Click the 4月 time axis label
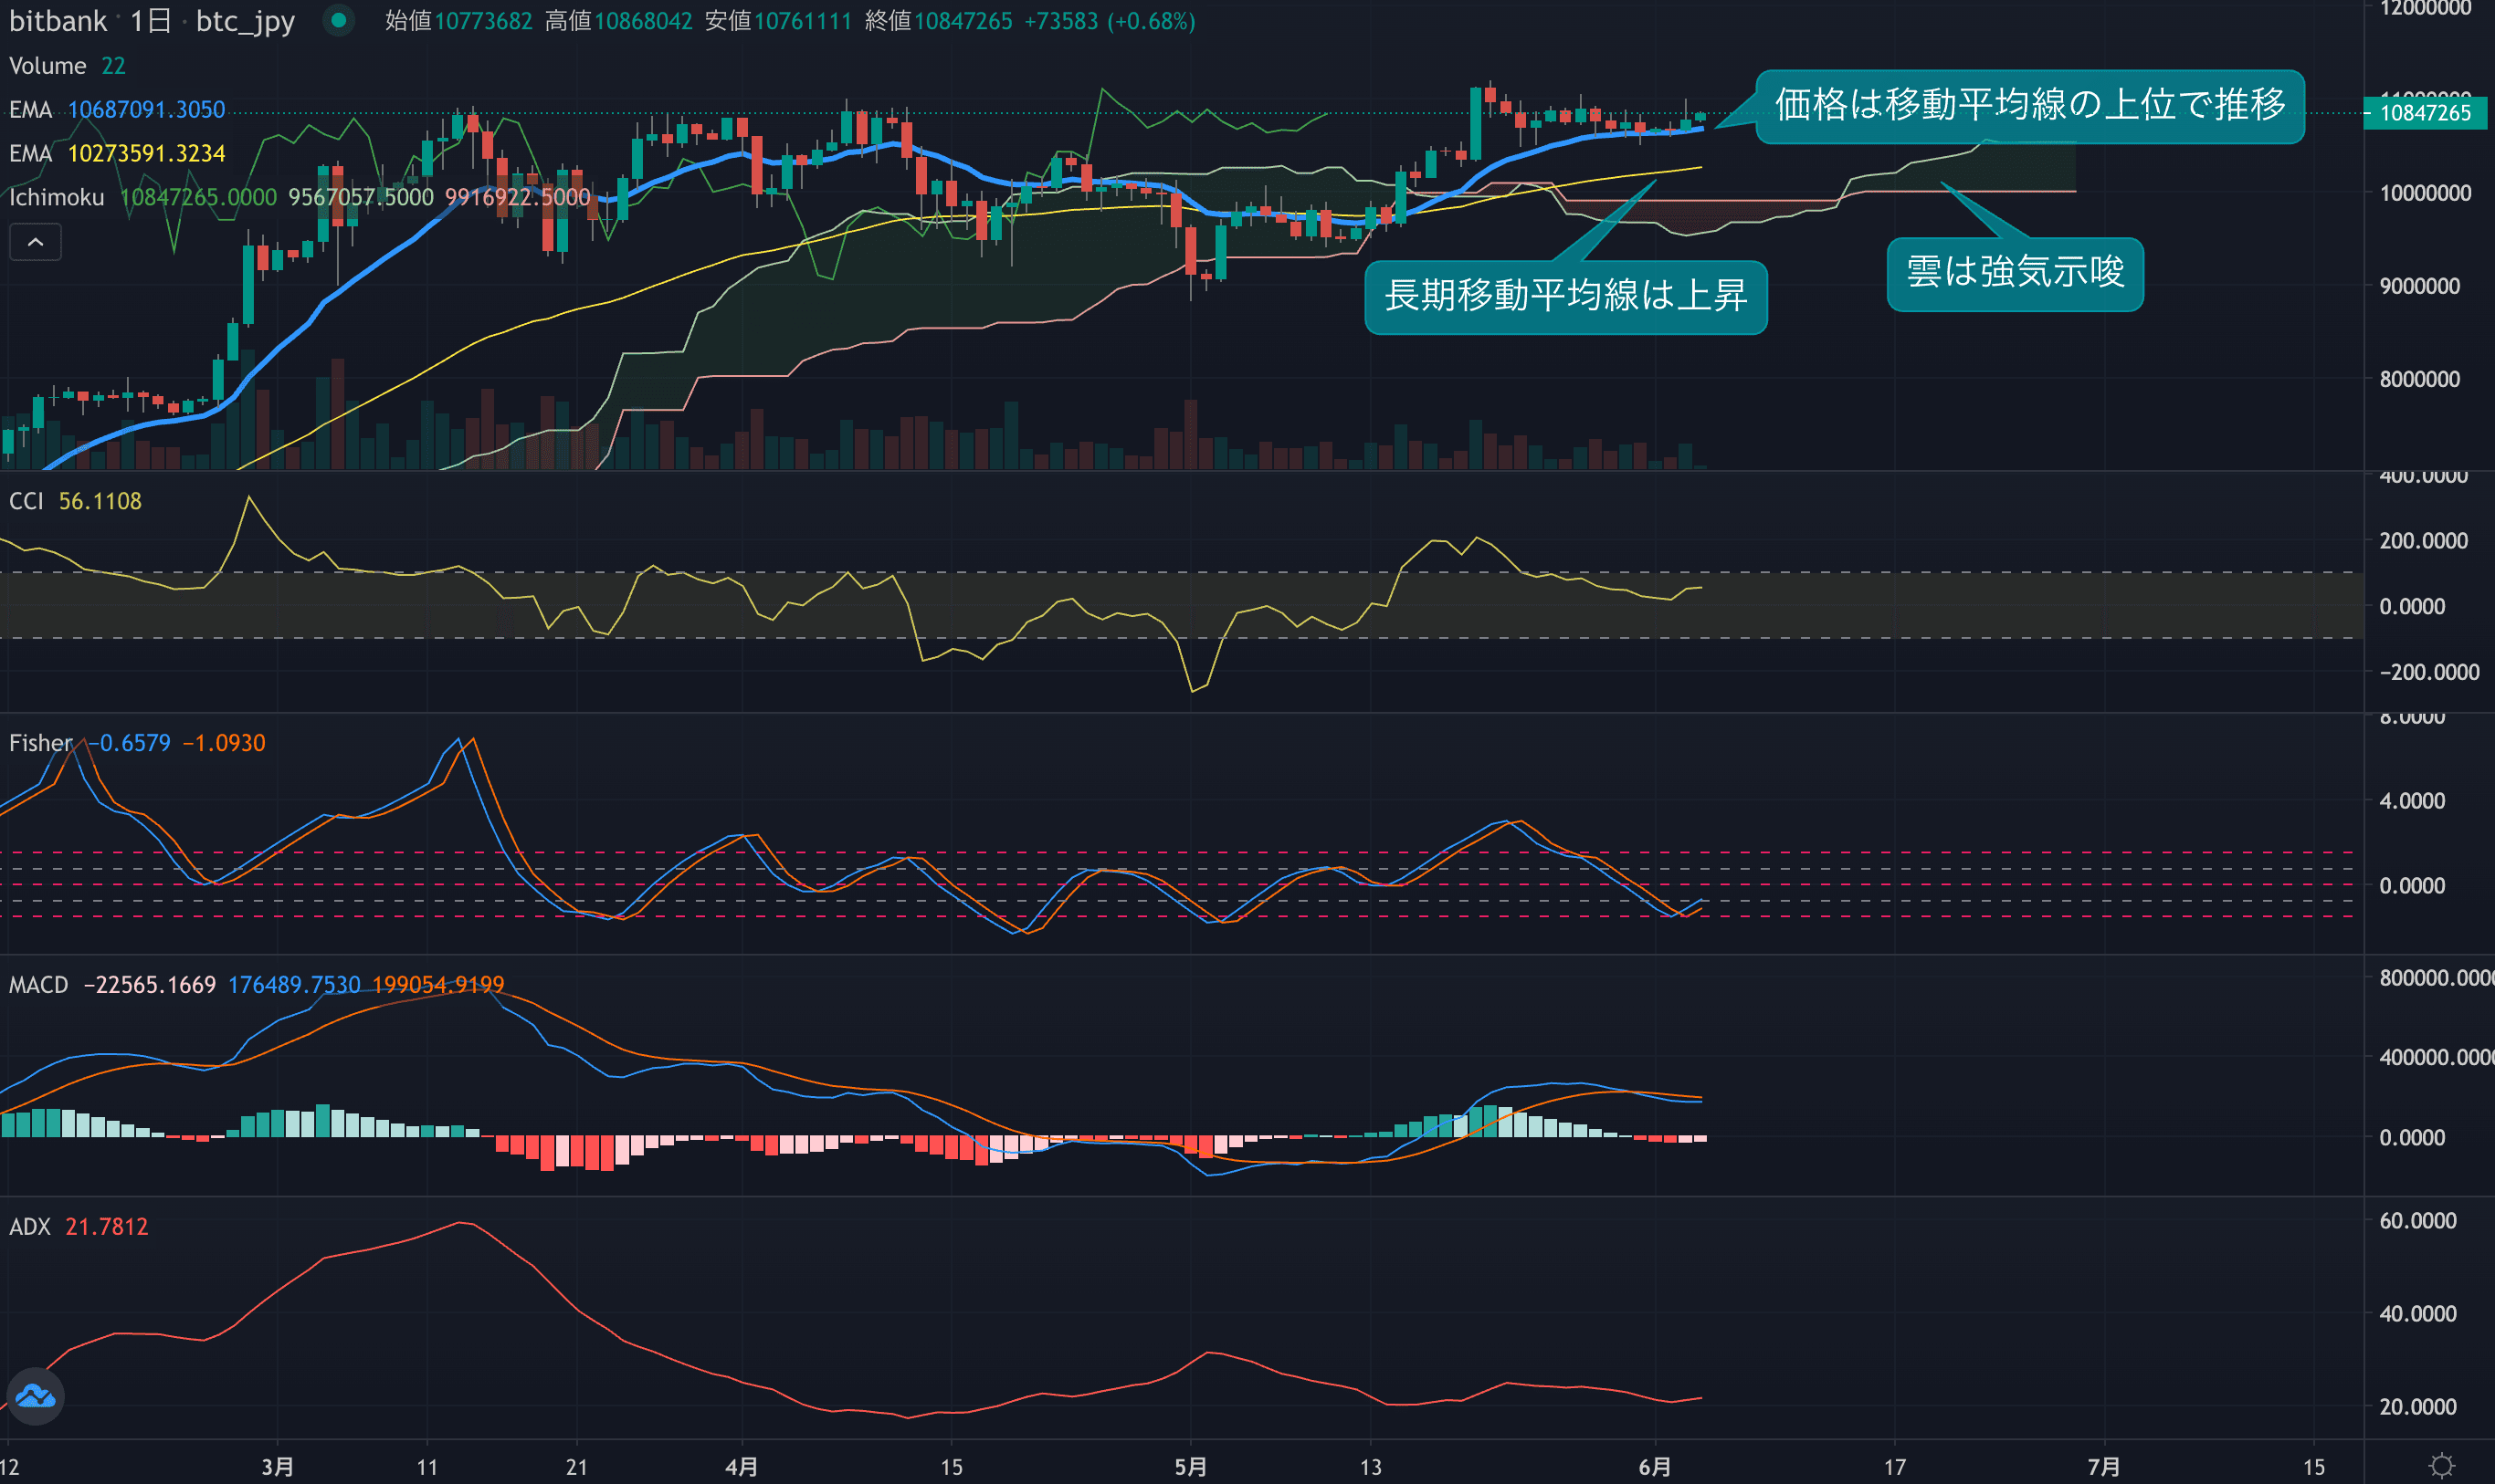 click(741, 1467)
